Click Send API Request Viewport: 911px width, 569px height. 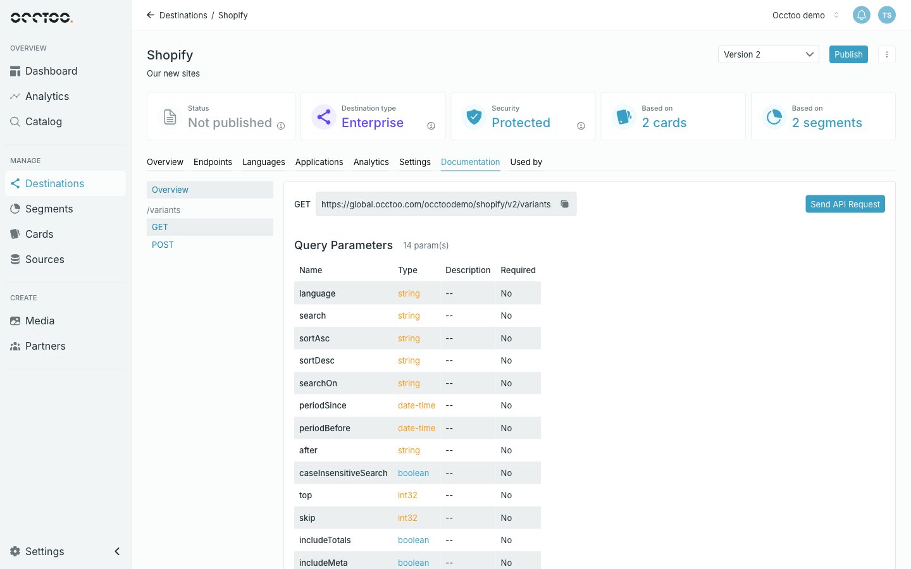(x=845, y=204)
